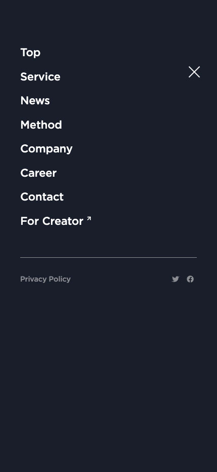Click the external-link arrow beside For Creator
The width and height of the screenshot is (217, 472).
[89, 219]
